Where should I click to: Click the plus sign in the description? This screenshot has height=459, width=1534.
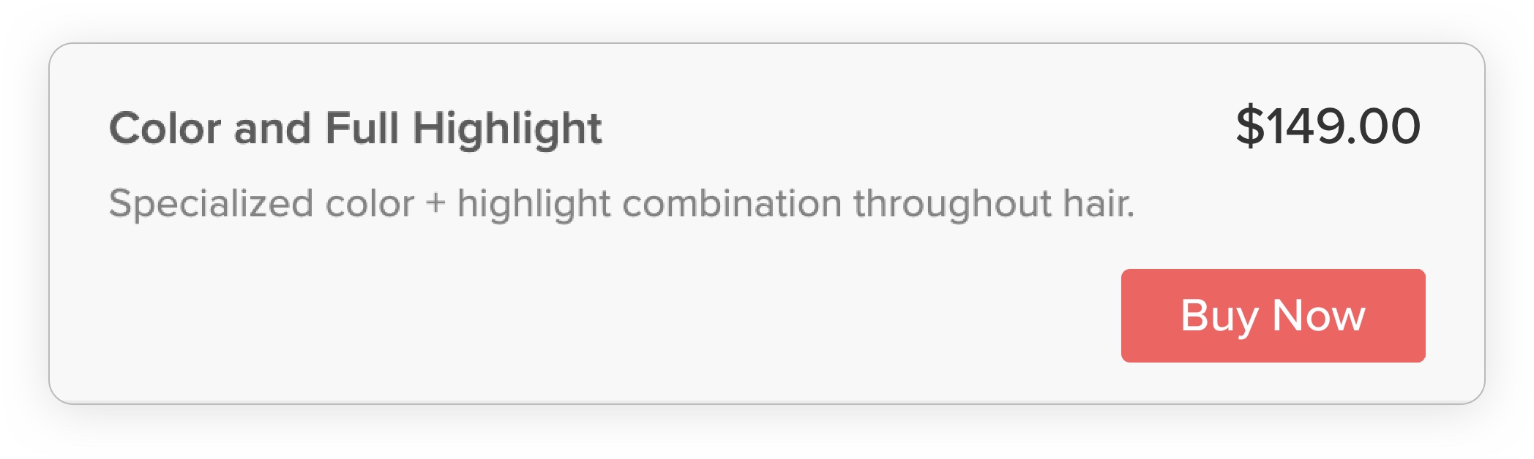(435, 203)
